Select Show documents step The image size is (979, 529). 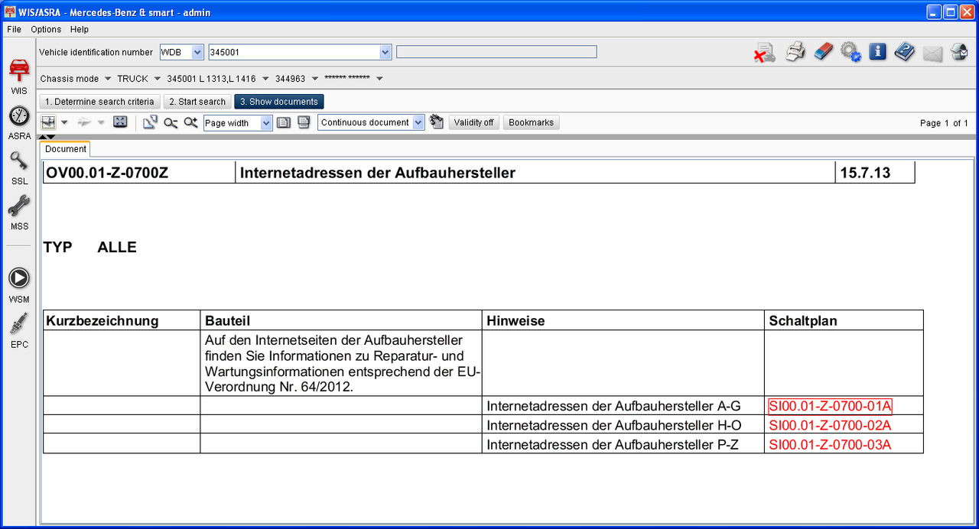(x=279, y=102)
